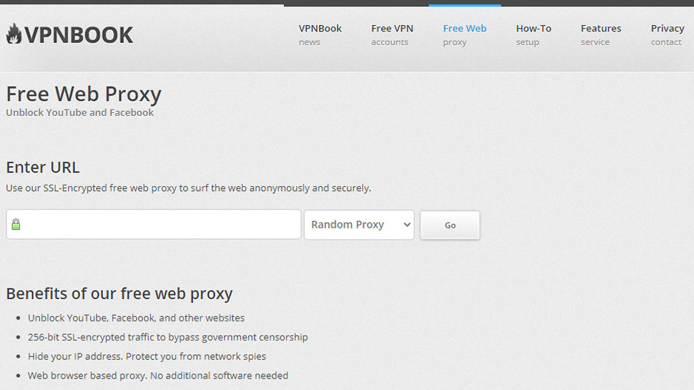This screenshot has width=694, height=390.
Task: Click the VPNBook flame logo icon
Action: [x=14, y=34]
